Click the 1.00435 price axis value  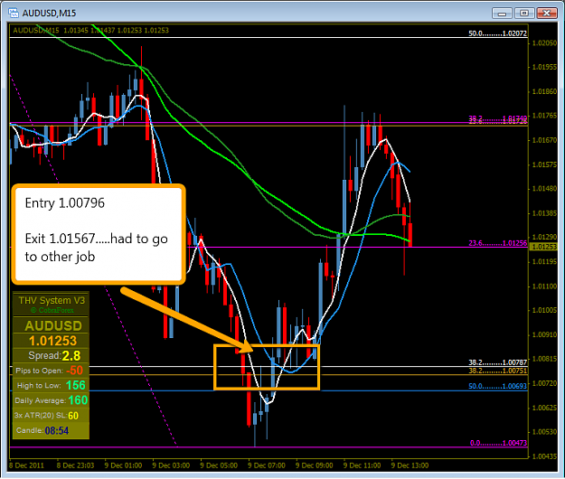[x=544, y=456]
